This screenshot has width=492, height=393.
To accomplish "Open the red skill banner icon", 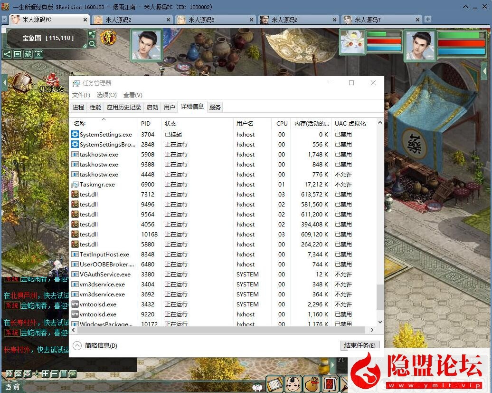I will [330, 384].
